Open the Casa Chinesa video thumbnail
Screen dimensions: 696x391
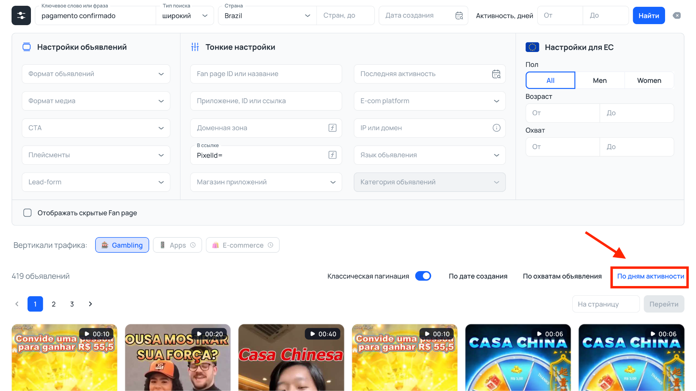[291, 360]
